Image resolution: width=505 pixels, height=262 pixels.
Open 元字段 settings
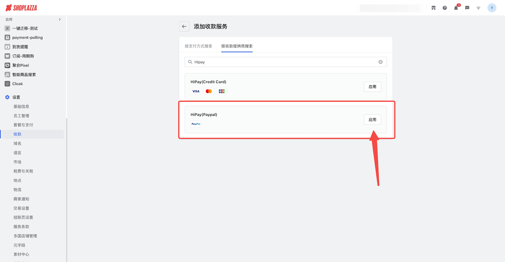click(x=19, y=245)
